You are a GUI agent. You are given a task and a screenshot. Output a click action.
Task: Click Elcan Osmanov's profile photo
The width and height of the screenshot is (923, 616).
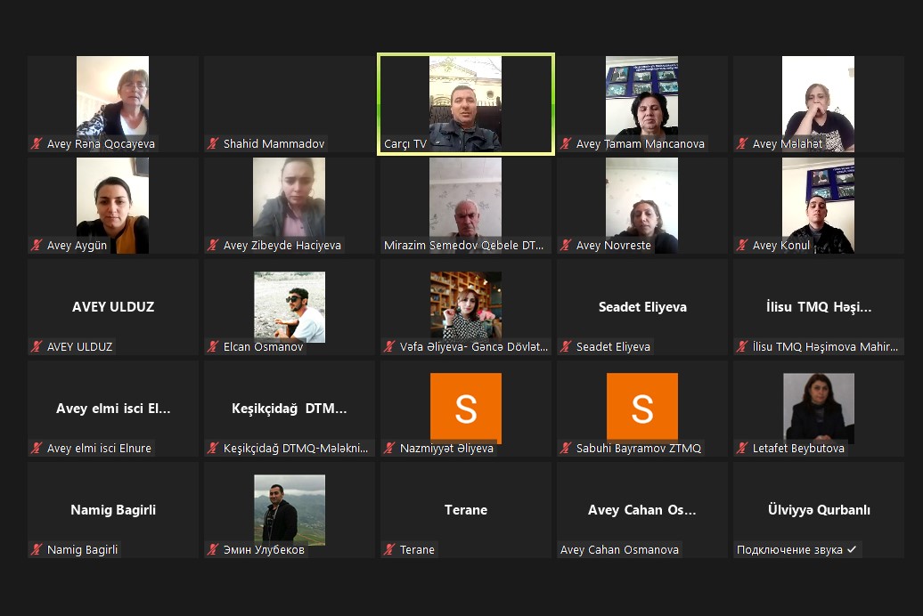[x=290, y=307]
